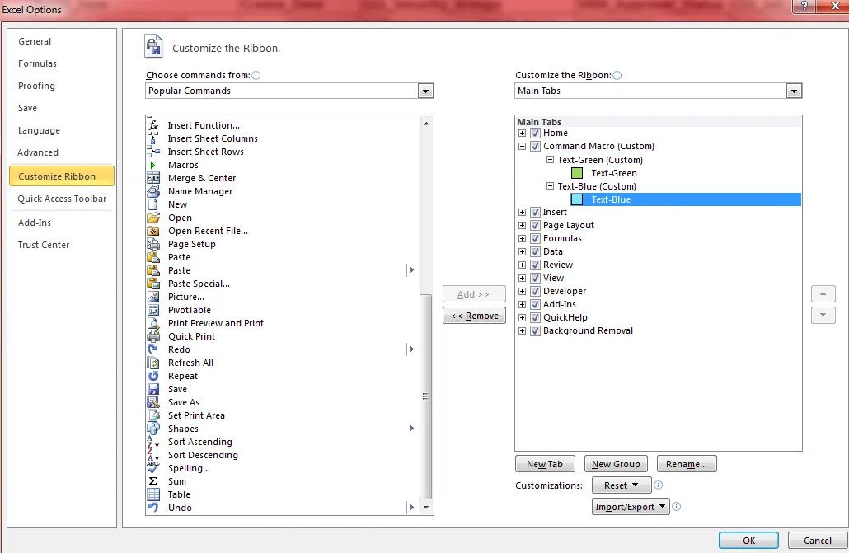
Task: Select the green Macros play icon
Action: click(x=152, y=165)
